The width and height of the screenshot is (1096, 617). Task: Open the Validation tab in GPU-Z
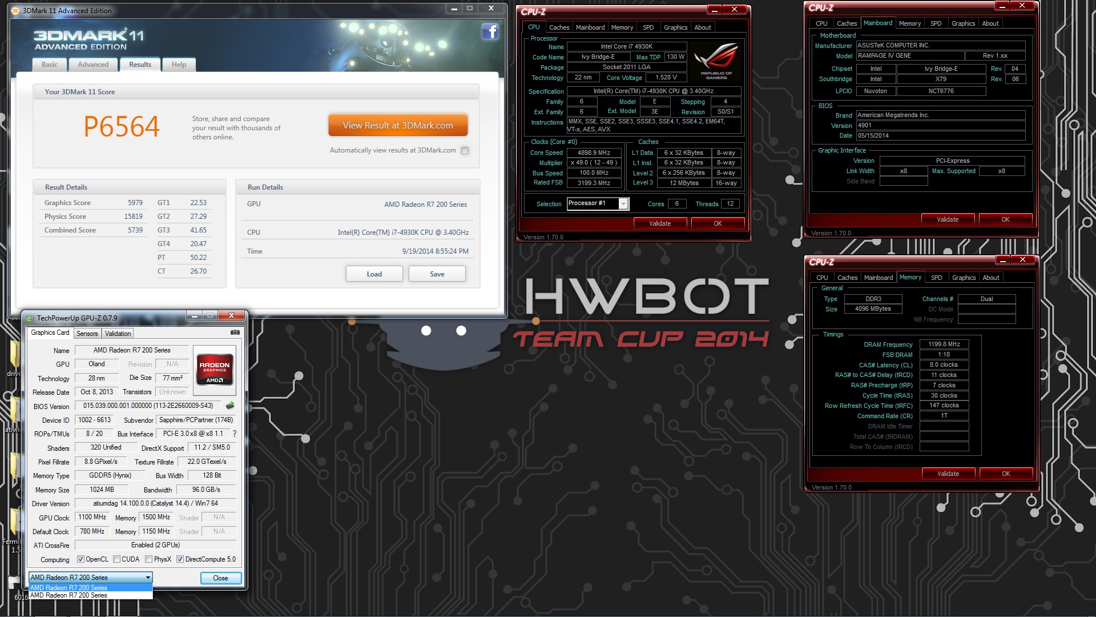pos(118,334)
